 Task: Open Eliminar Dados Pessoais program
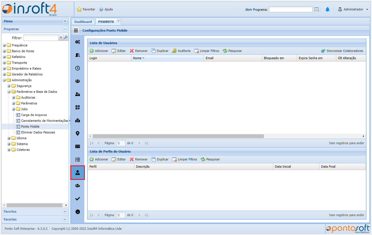(38, 132)
